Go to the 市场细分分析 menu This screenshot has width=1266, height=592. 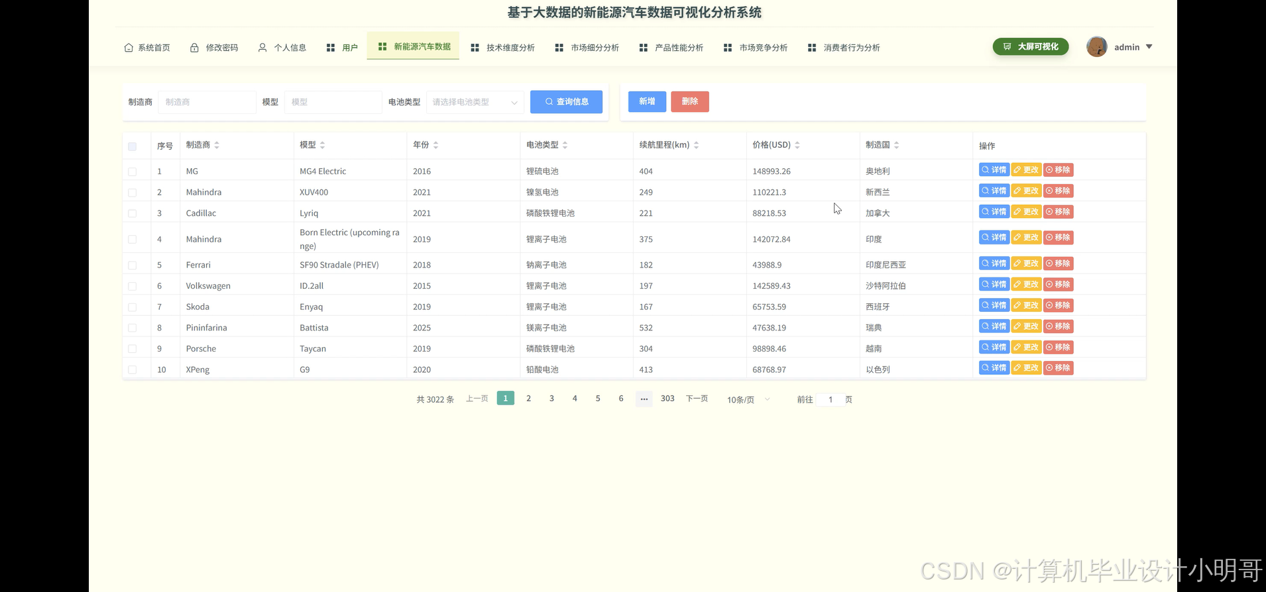(587, 48)
